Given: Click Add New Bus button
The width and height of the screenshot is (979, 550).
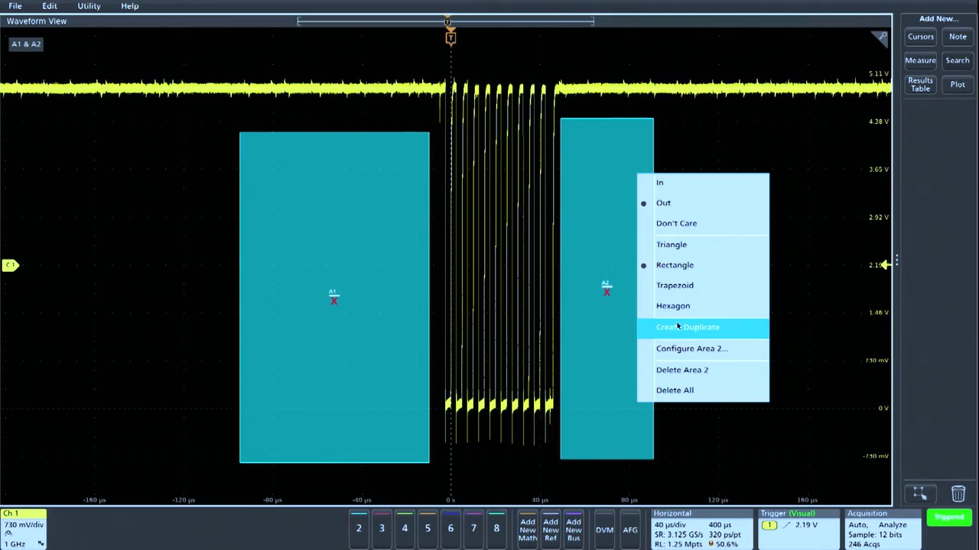Looking at the screenshot, I should pyautogui.click(x=574, y=529).
